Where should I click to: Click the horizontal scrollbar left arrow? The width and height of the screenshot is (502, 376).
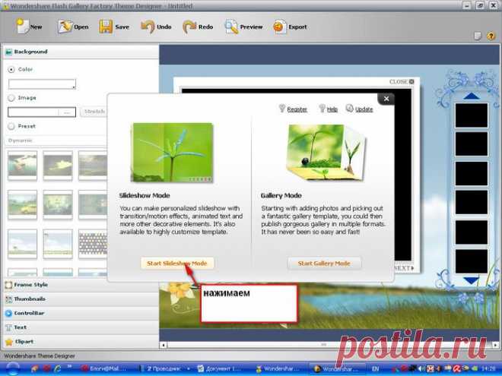(x=164, y=345)
